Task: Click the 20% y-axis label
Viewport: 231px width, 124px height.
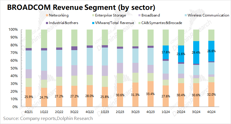Action: [x=14, y=92]
